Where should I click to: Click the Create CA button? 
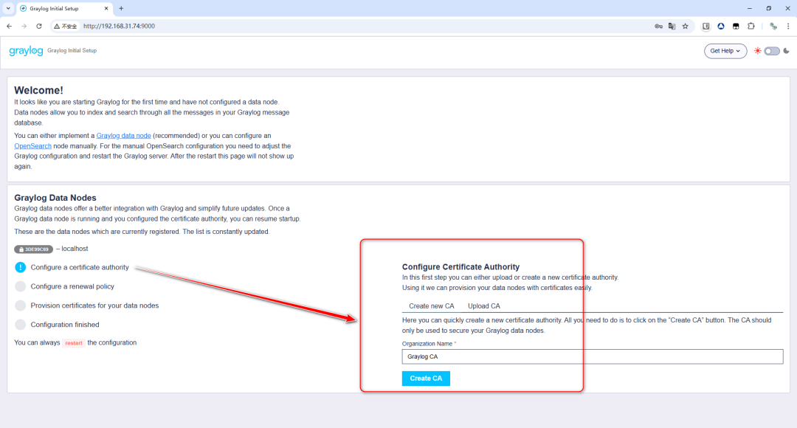click(x=426, y=378)
